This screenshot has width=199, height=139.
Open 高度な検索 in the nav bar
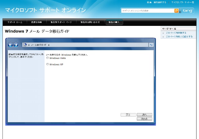(x=37, y=22)
